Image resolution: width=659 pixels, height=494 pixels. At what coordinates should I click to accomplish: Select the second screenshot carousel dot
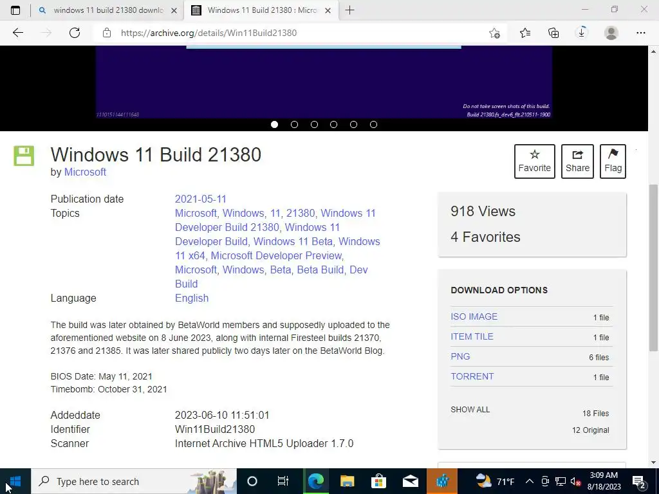[294, 124]
